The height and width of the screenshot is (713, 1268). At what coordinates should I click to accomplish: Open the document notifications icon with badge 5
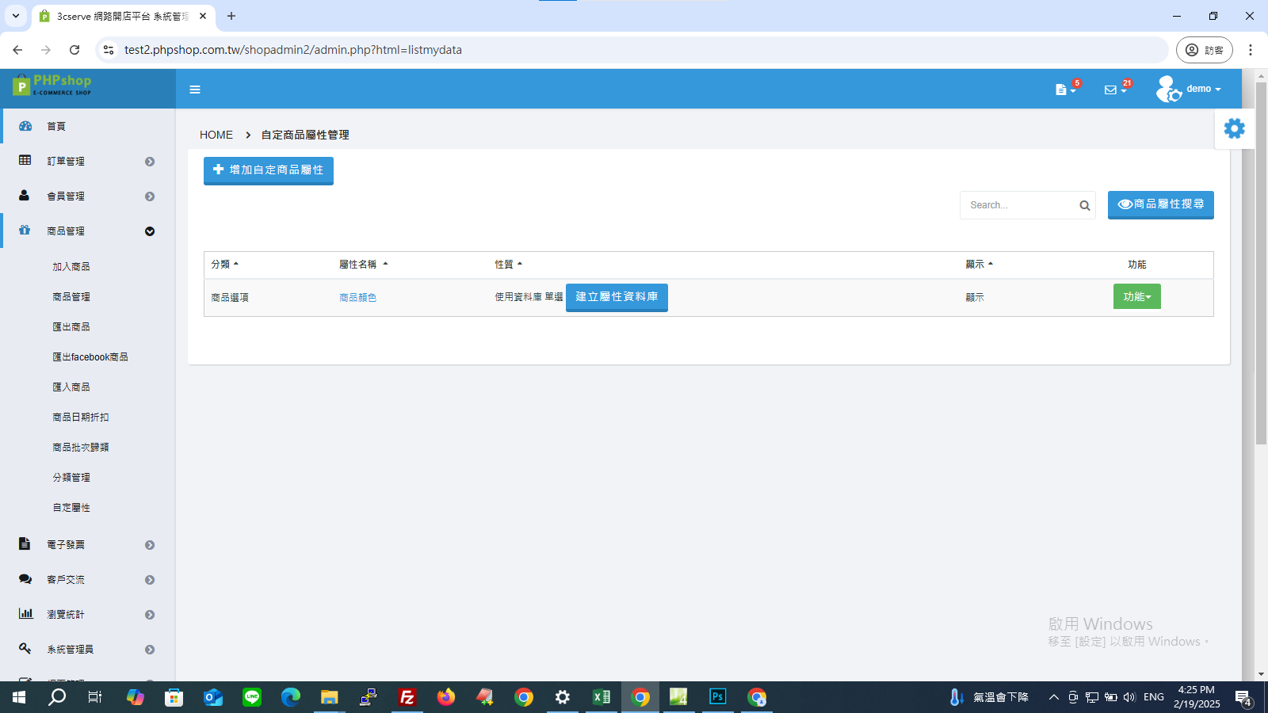coord(1066,89)
